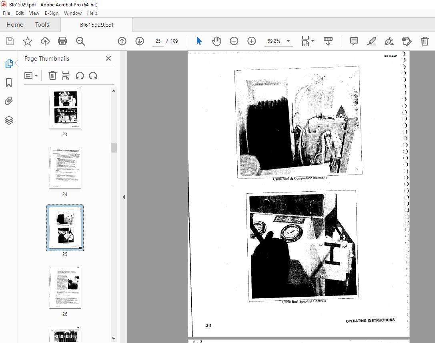Close the Page Thumbnails panel

pyautogui.click(x=108, y=58)
